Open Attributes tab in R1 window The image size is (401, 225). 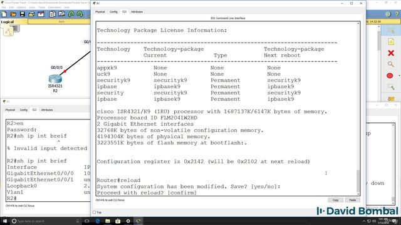tap(137, 12)
